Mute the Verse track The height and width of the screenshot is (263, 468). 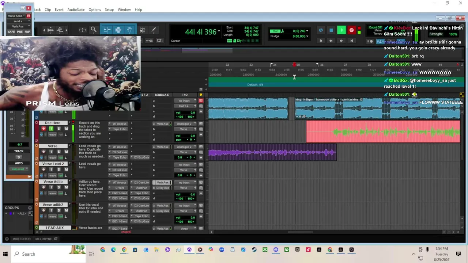66,152
